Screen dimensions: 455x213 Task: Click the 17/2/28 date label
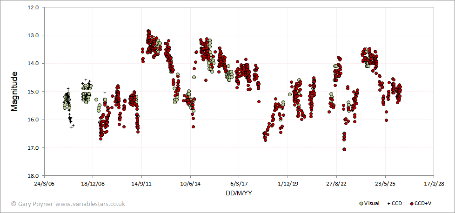point(434,184)
